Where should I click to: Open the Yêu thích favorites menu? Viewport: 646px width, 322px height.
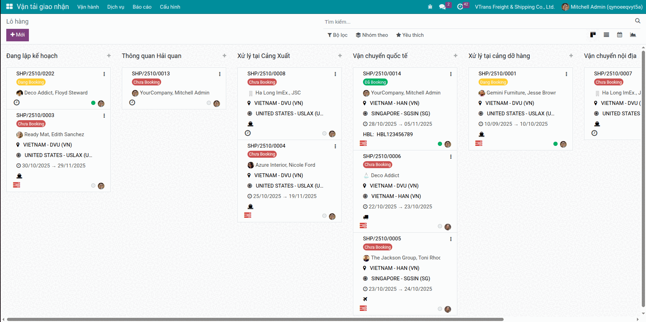pyautogui.click(x=410, y=35)
